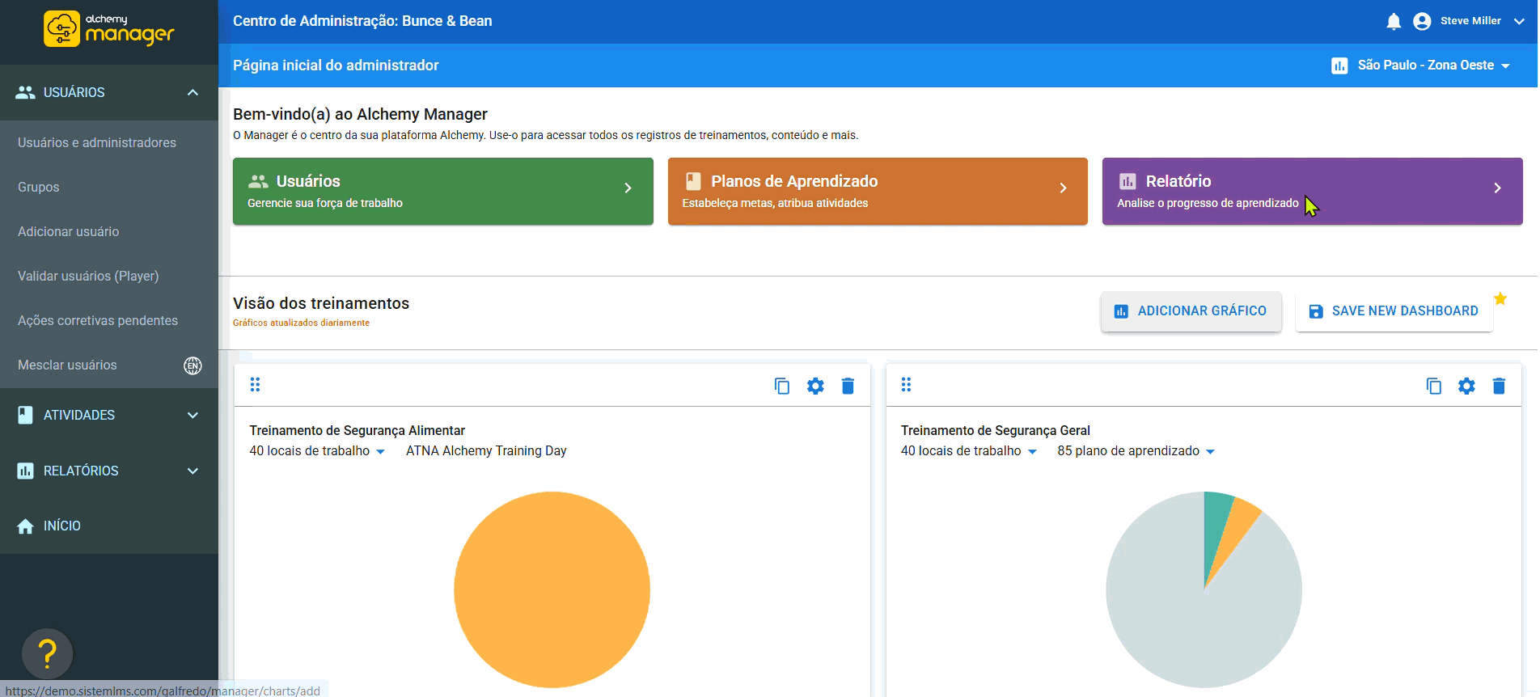Open Mesclar usuários

click(x=67, y=365)
